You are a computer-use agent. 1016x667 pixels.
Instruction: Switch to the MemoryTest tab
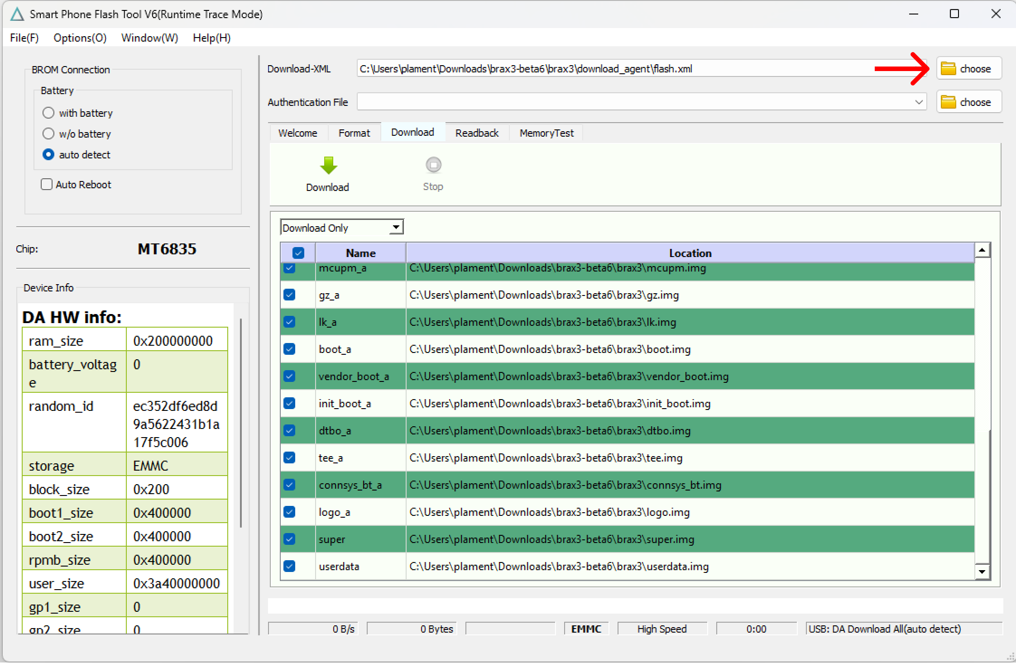click(x=546, y=133)
